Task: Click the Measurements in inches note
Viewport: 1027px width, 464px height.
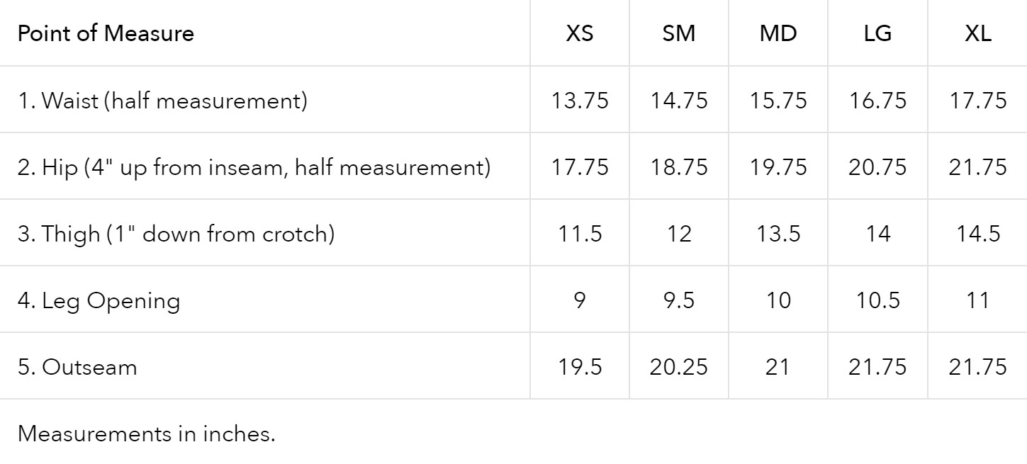Action: point(146,434)
